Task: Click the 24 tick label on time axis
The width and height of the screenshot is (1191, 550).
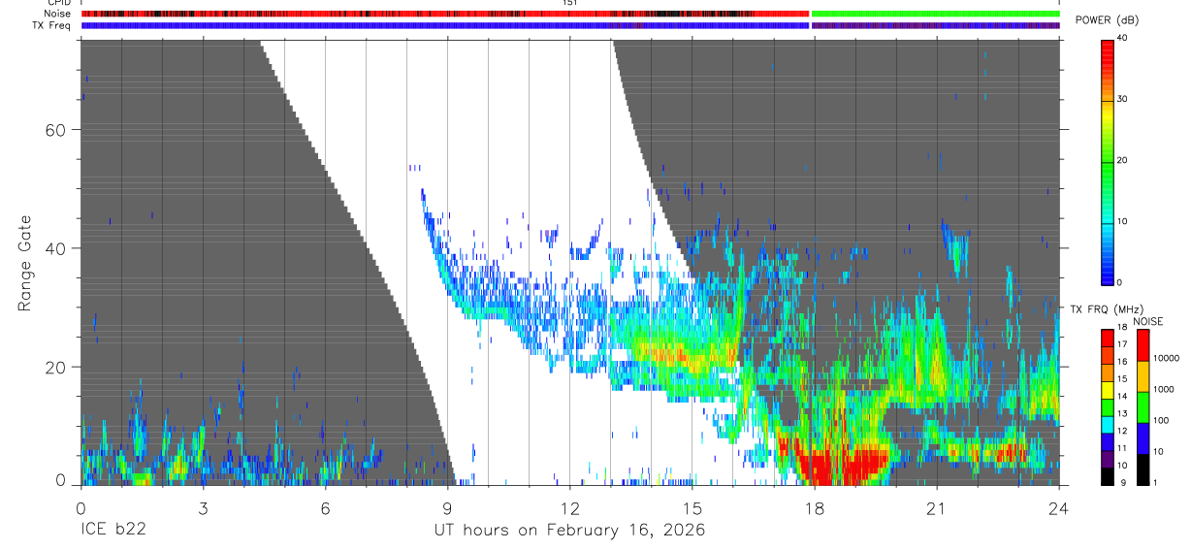Action: [x=1059, y=507]
